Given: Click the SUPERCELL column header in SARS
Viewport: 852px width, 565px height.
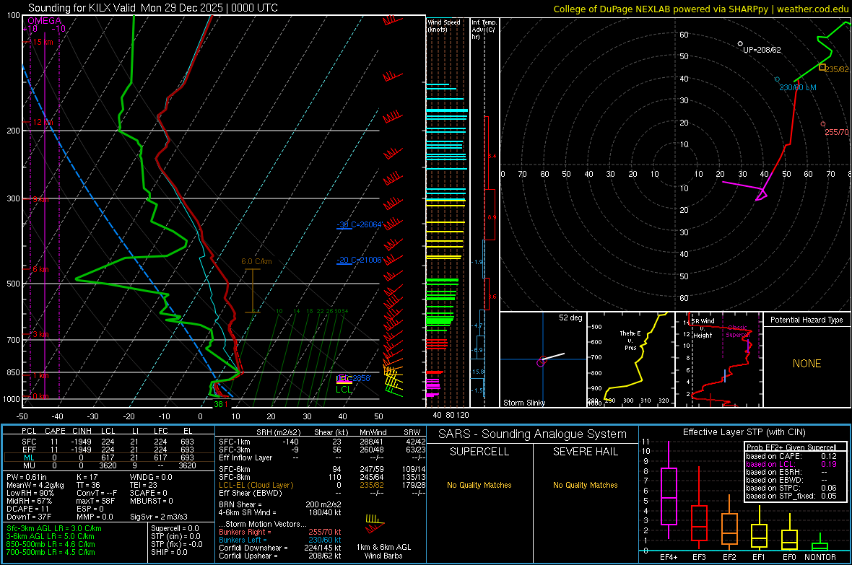Looking at the screenshot, I should (x=479, y=452).
